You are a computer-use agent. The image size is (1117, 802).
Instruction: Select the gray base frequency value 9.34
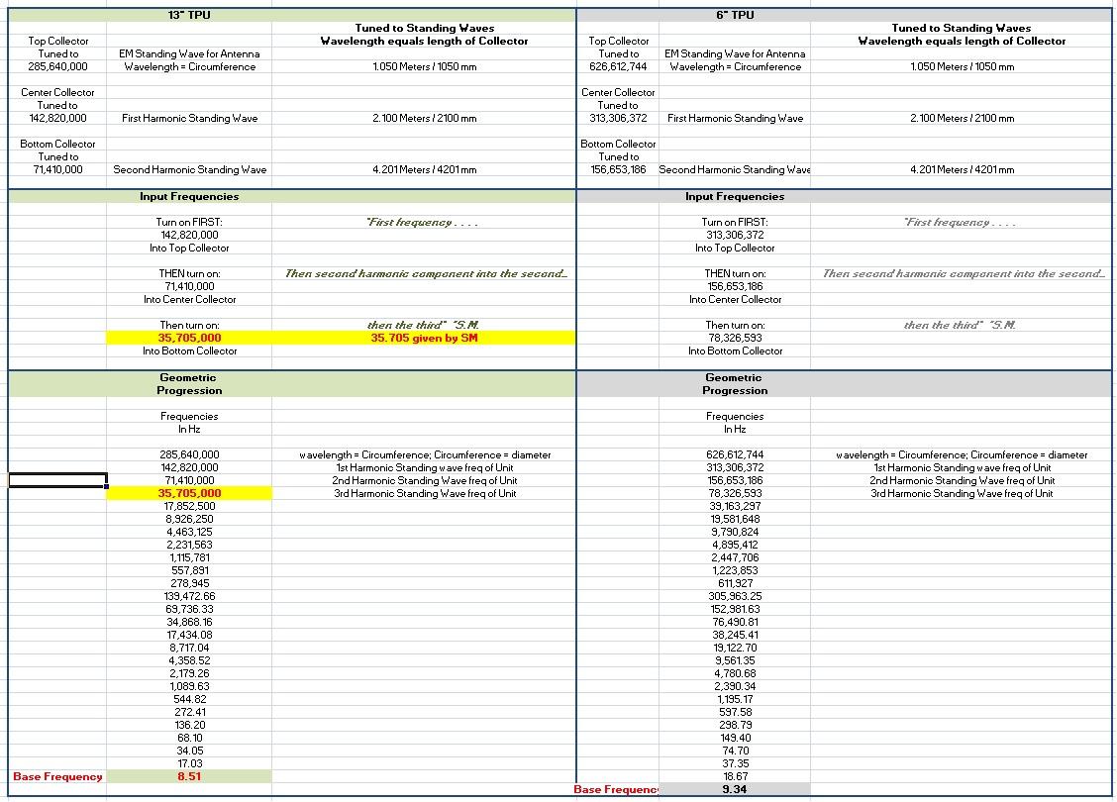[x=735, y=789]
